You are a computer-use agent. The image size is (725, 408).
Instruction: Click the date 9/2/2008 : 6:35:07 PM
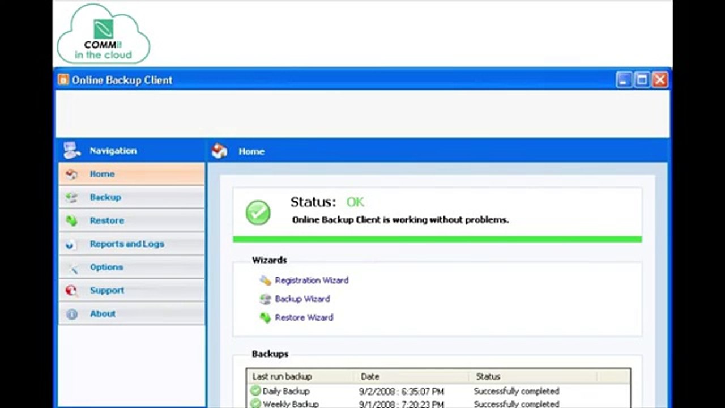pos(402,392)
